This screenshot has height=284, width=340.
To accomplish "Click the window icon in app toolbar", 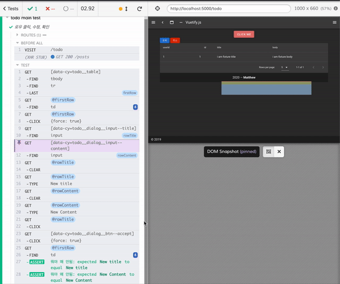I will [172, 22].
